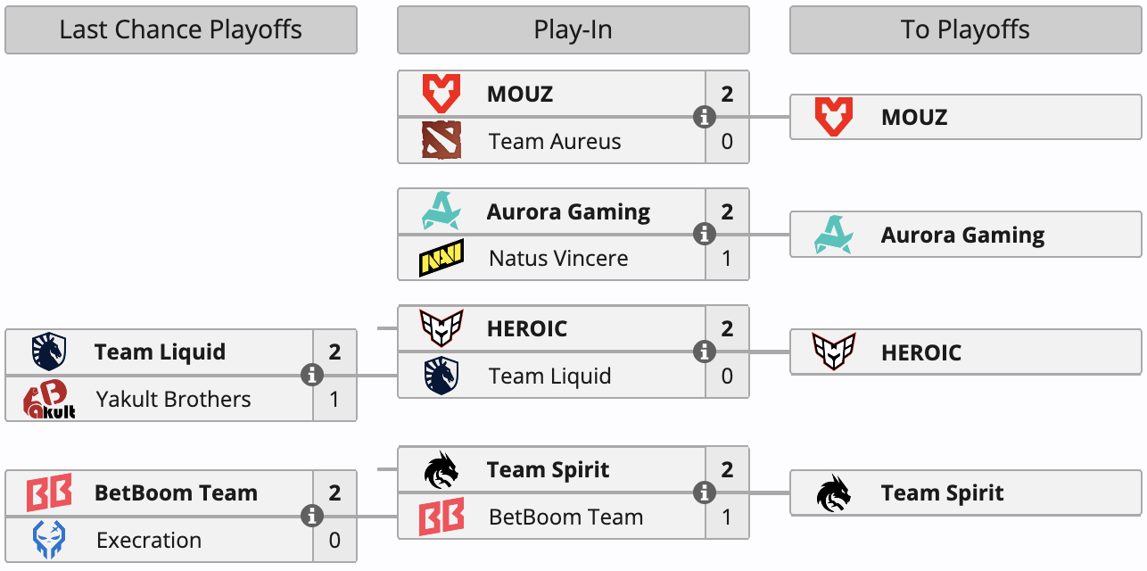Open Yakult Brothers team name link
Image resolution: width=1147 pixels, height=571 pixels.
click(x=174, y=400)
